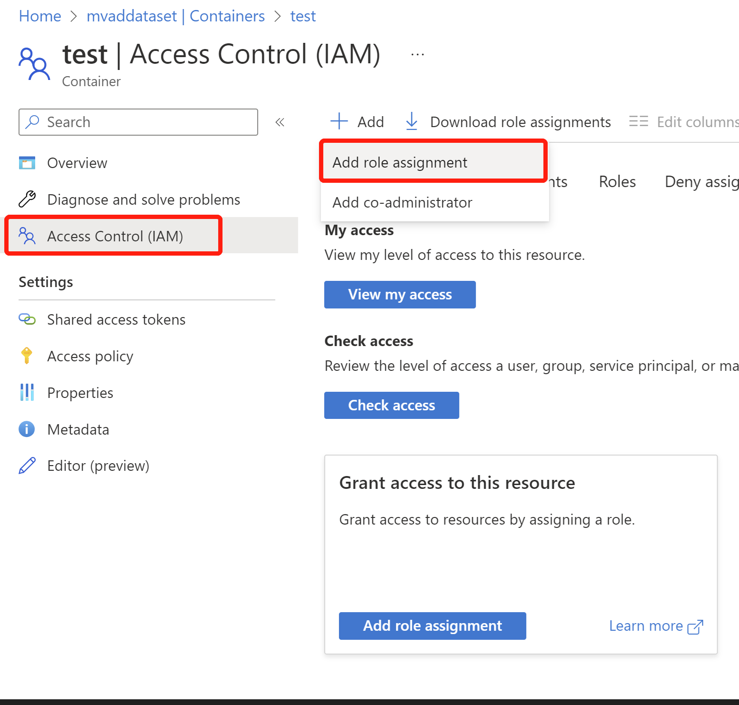739x705 pixels.
Task: Click the Overview icon in sidebar
Action: [27, 163]
